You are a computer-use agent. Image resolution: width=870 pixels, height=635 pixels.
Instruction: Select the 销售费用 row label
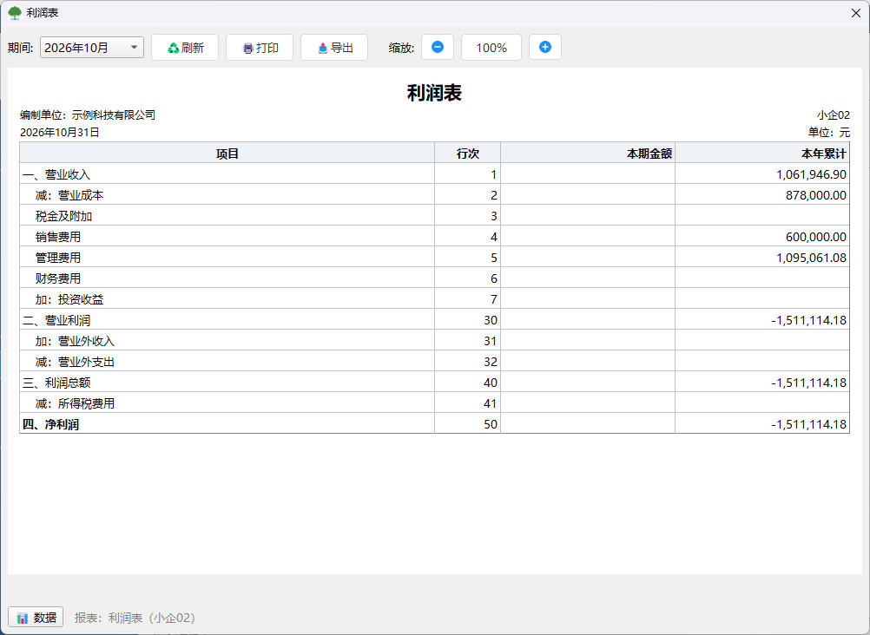coord(58,237)
